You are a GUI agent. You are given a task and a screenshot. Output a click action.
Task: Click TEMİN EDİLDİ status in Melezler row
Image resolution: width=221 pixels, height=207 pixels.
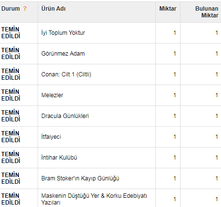tap(11, 95)
